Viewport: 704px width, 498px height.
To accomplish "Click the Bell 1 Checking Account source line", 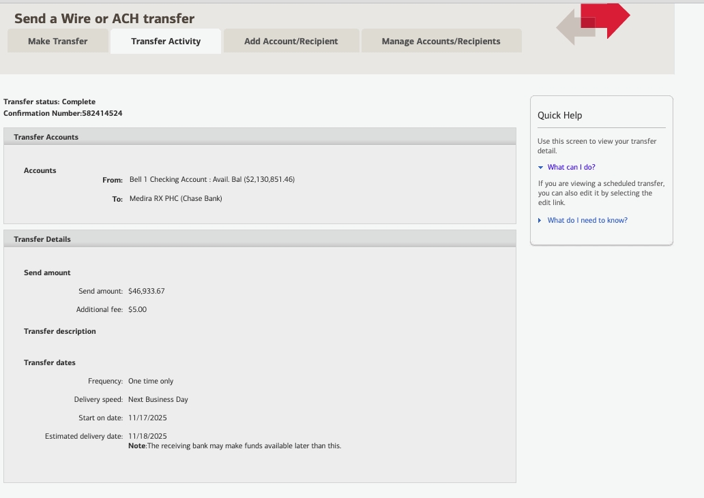I will [x=211, y=179].
